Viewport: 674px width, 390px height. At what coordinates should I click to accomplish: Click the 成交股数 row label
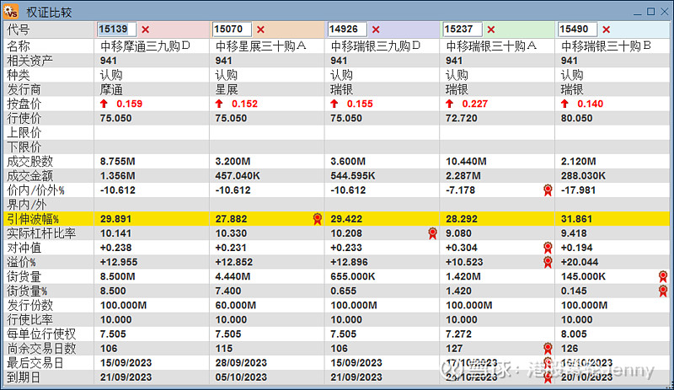pos(29,161)
